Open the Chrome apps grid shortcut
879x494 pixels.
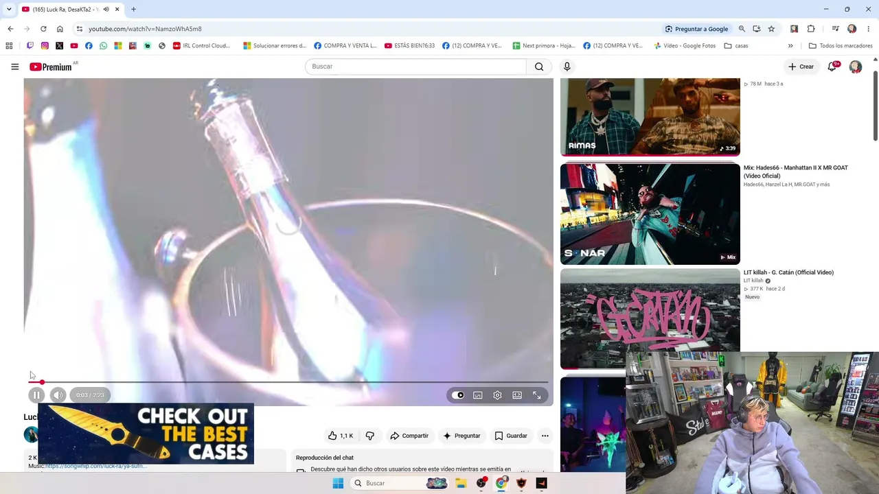[x=9, y=46]
